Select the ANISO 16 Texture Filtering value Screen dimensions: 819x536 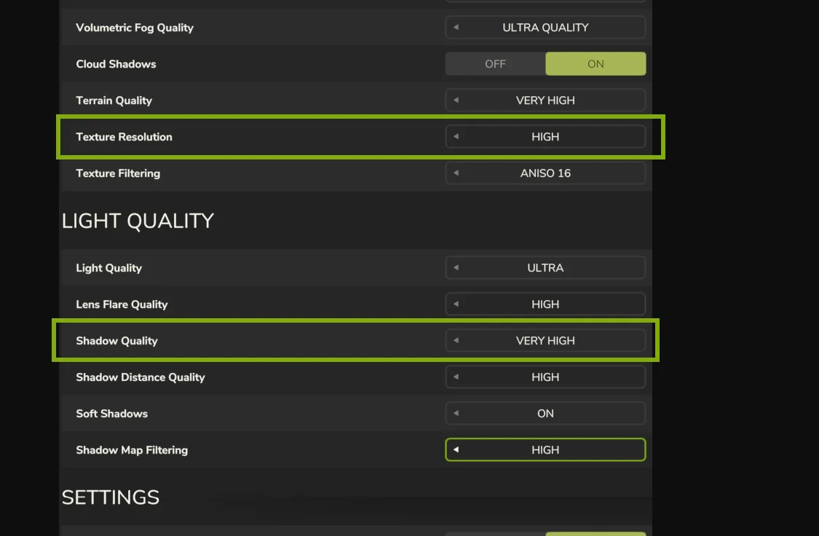(545, 173)
